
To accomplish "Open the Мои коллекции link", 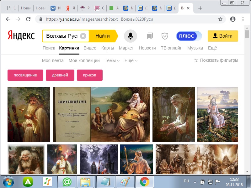I will point(84,60).
